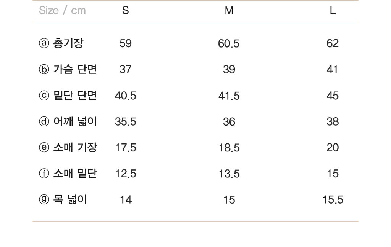Viewport: 391px width, 247px height.
Task: Click the circled 'a' icon for 총기장
Action: pyautogui.click(x=44, y=43)
